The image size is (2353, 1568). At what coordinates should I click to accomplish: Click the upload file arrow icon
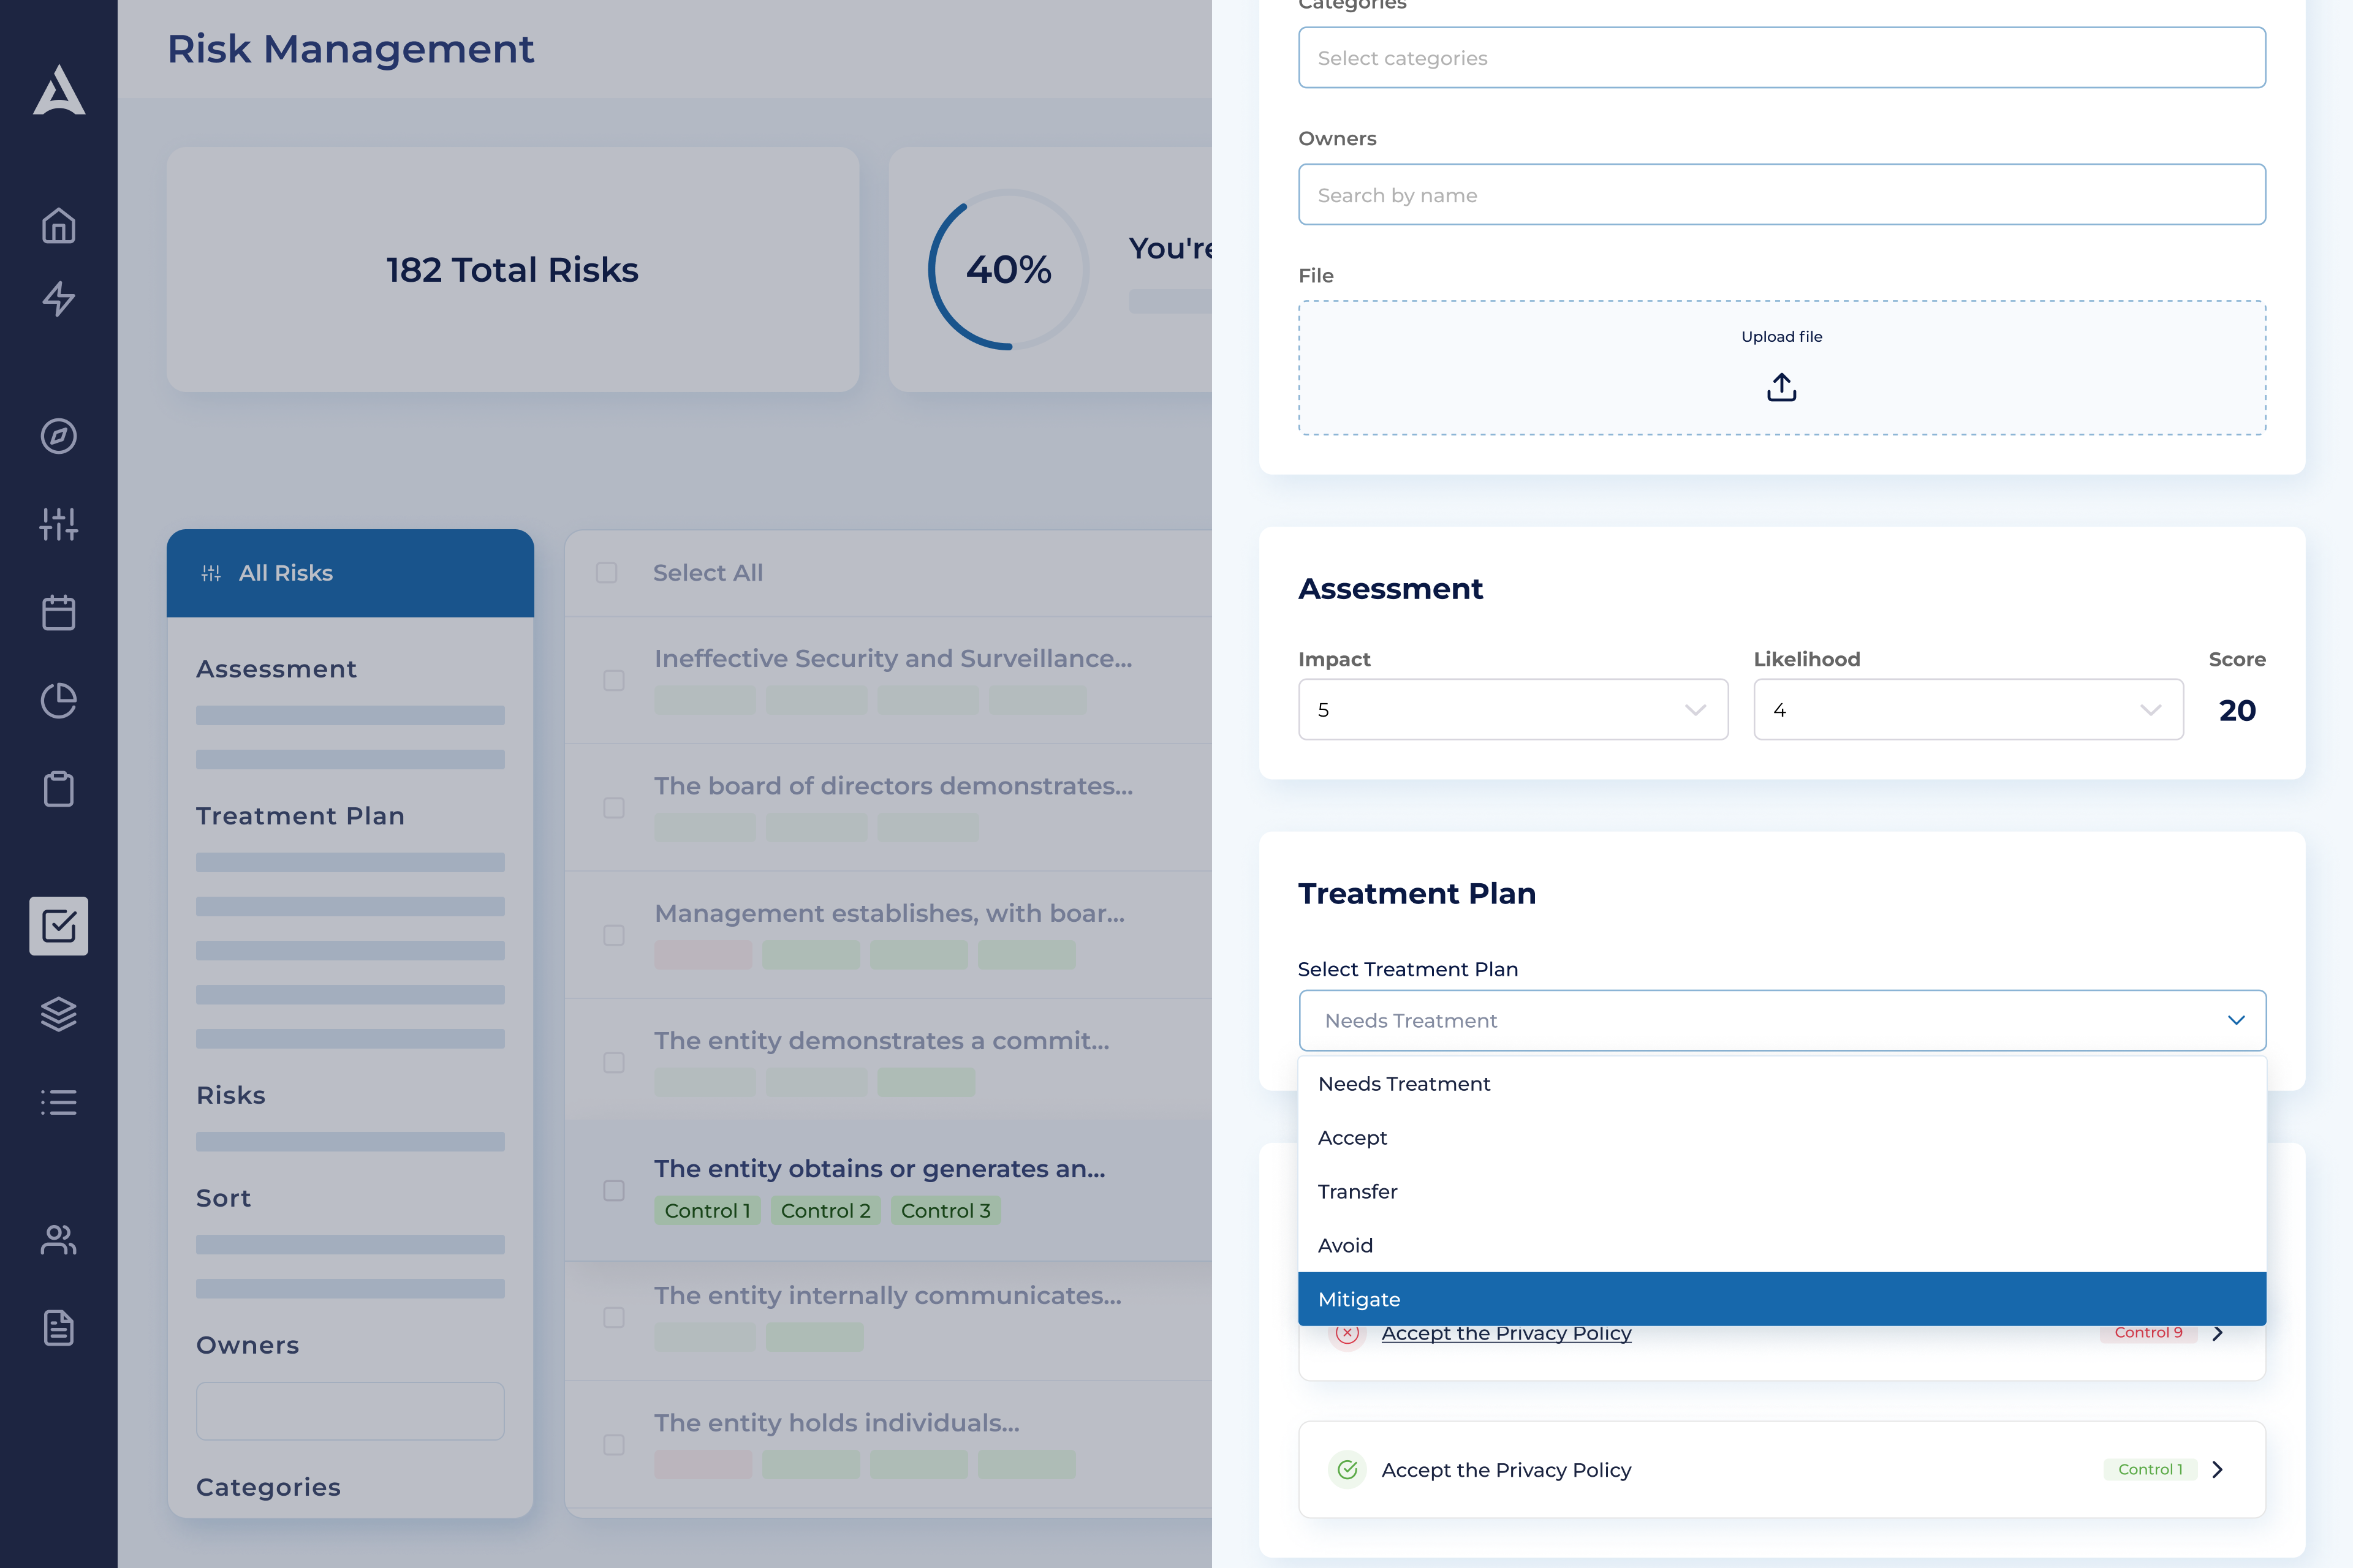[1781, 387]
